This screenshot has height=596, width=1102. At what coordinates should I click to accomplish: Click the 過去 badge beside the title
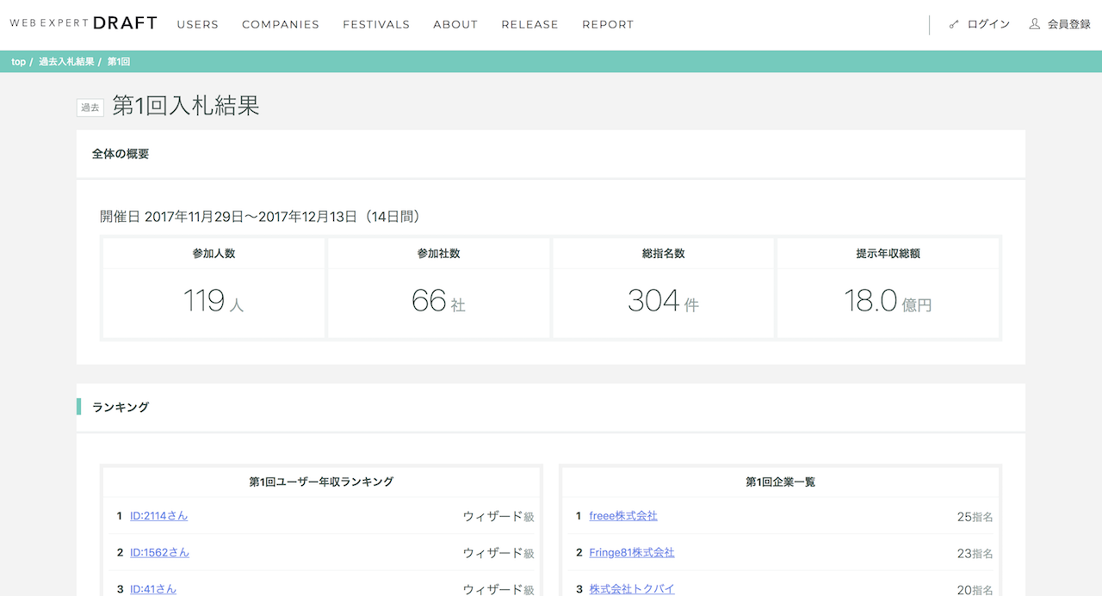pyautogui.click(x=90, y=108)
